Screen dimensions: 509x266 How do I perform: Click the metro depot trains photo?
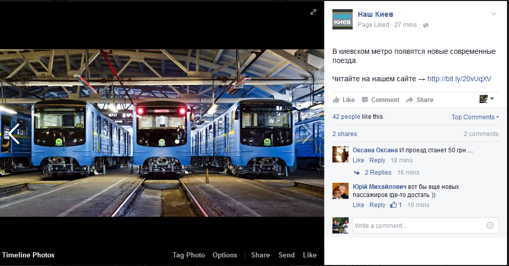pos(162,133)
